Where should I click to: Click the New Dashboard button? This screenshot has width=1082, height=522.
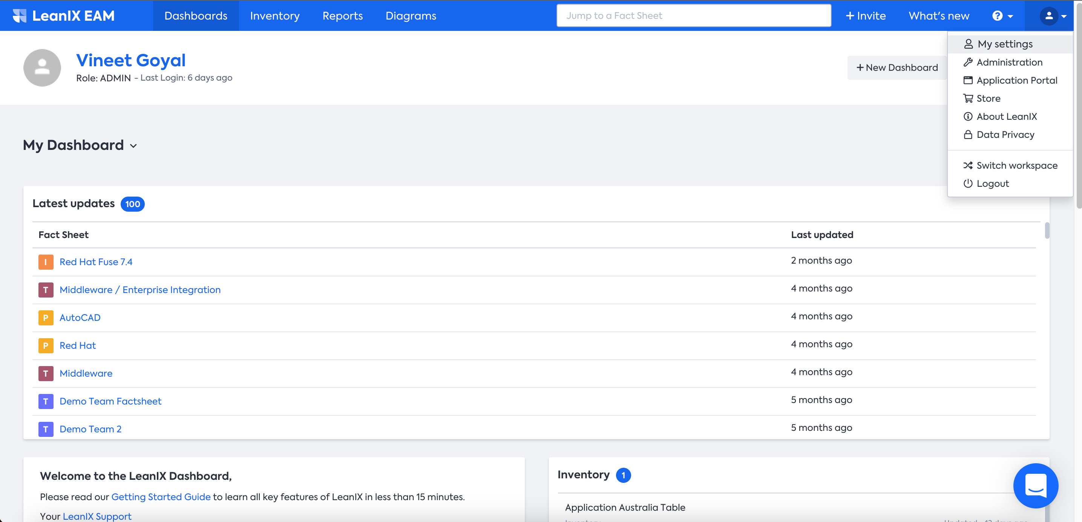point(897,67)
